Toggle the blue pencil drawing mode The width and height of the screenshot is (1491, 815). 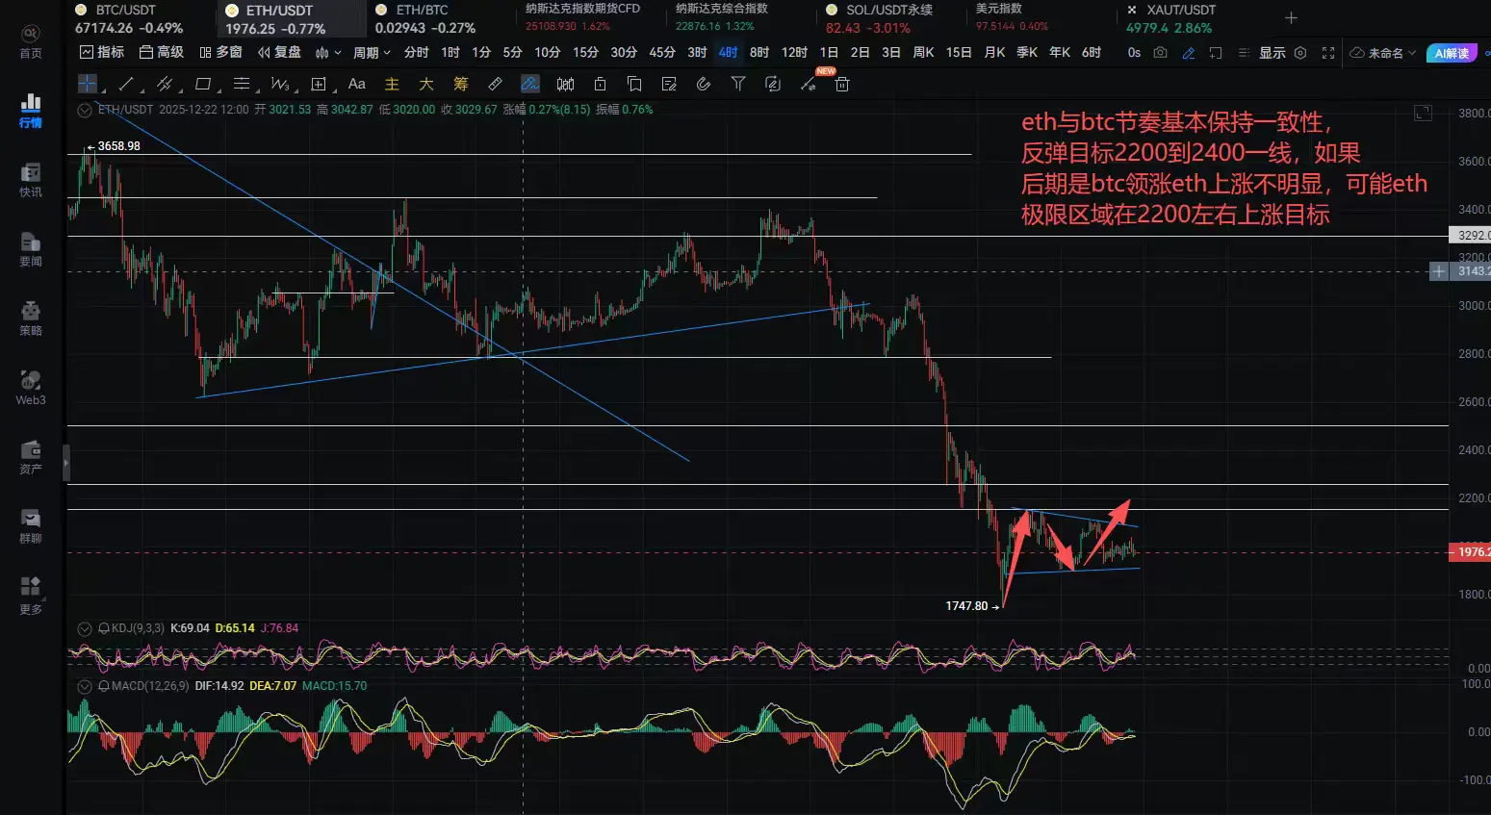click(x=1189, y=53)
